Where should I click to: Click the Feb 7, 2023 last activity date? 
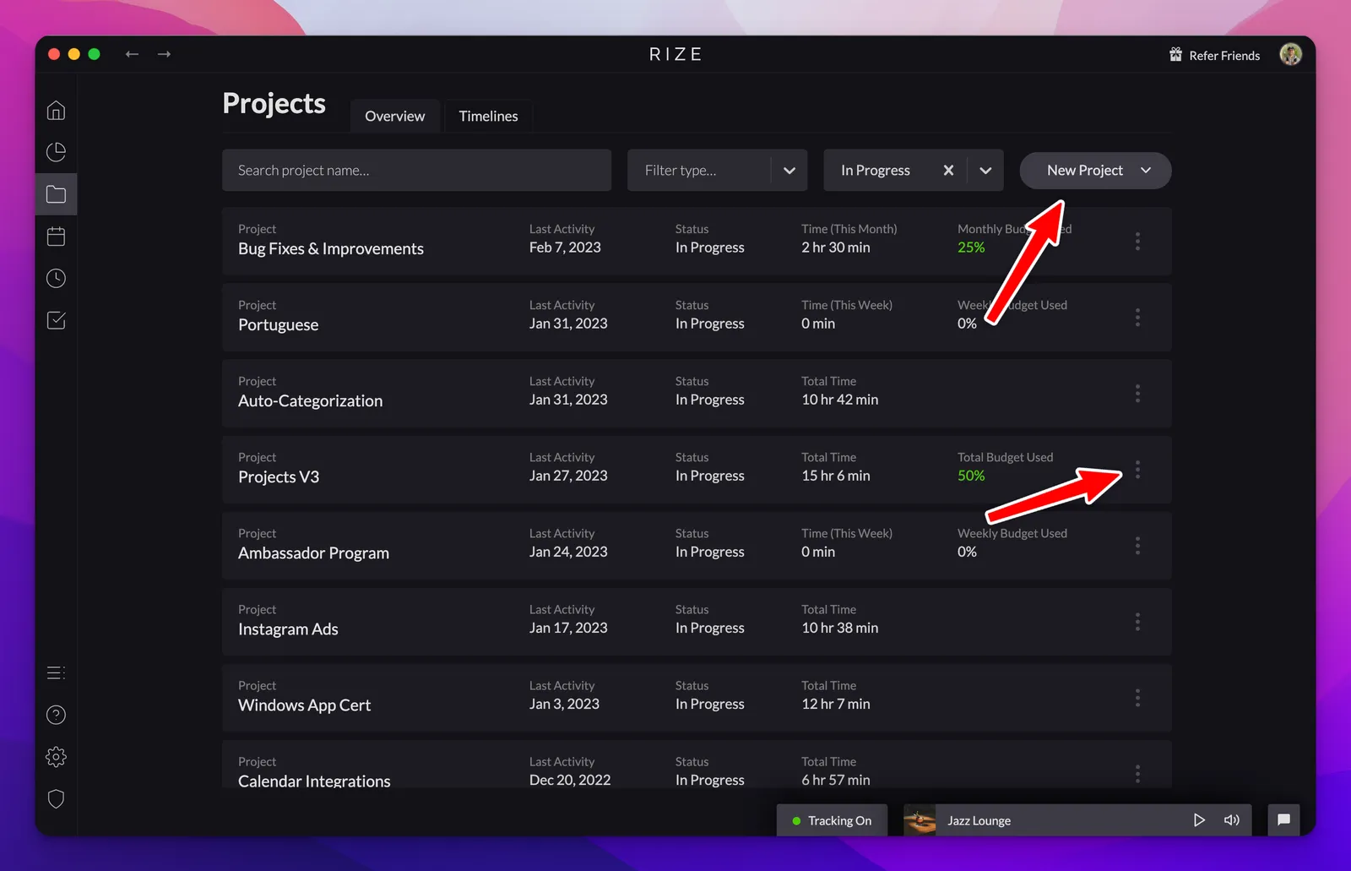(565, 248)
